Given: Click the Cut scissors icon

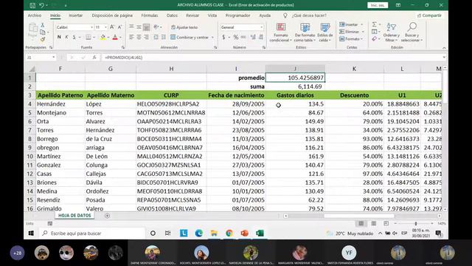Looking at the screenshot, I should coord(43,25).
